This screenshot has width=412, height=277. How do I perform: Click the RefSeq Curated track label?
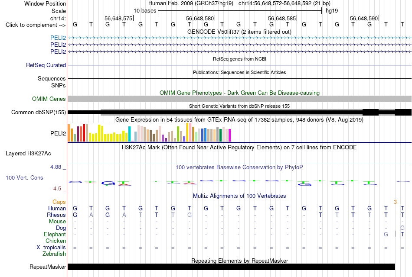coord(46,65)
